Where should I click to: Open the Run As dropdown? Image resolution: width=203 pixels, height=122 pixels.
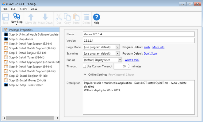click(x=120, y=60)
